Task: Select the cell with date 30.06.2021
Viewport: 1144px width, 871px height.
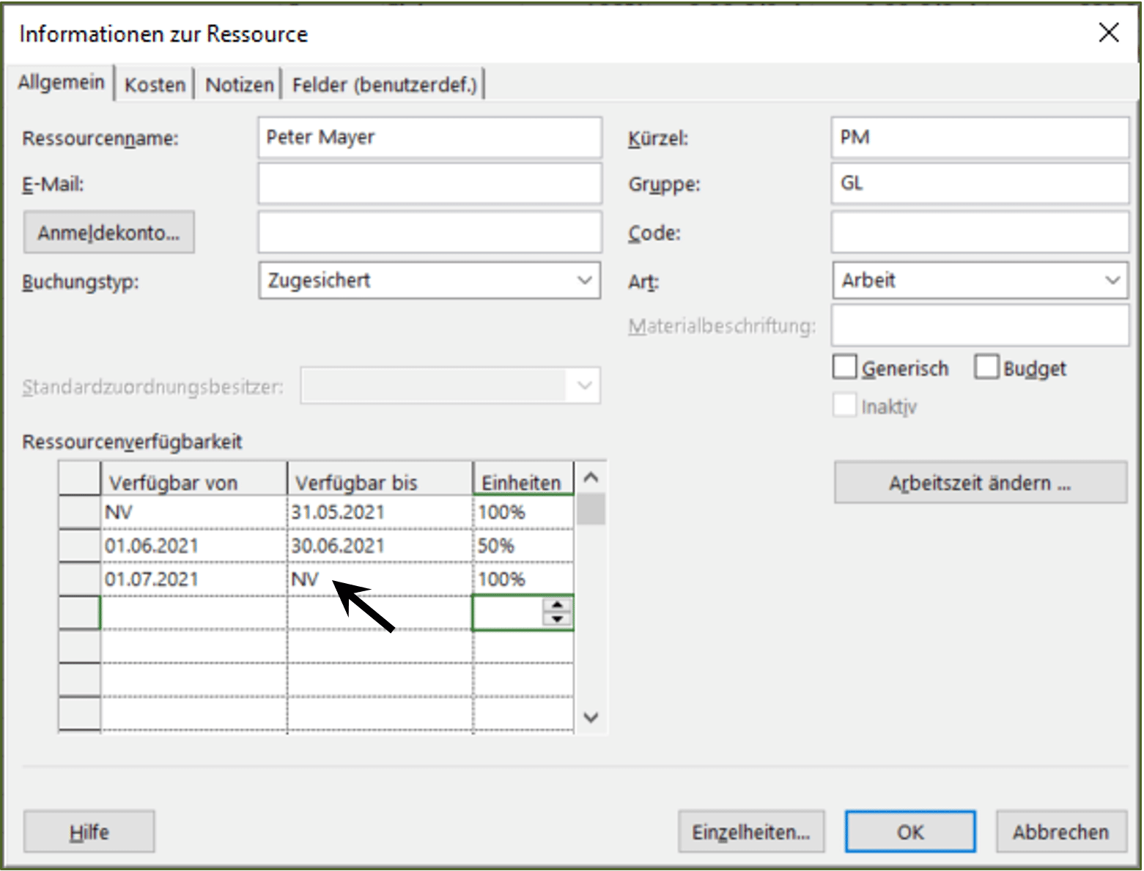Action: [380, 546]
